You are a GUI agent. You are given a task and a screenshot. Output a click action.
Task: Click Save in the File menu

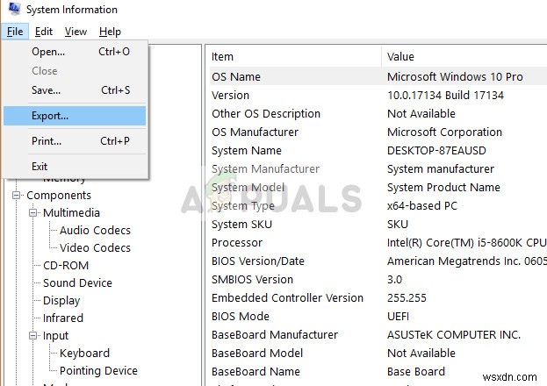46,89
